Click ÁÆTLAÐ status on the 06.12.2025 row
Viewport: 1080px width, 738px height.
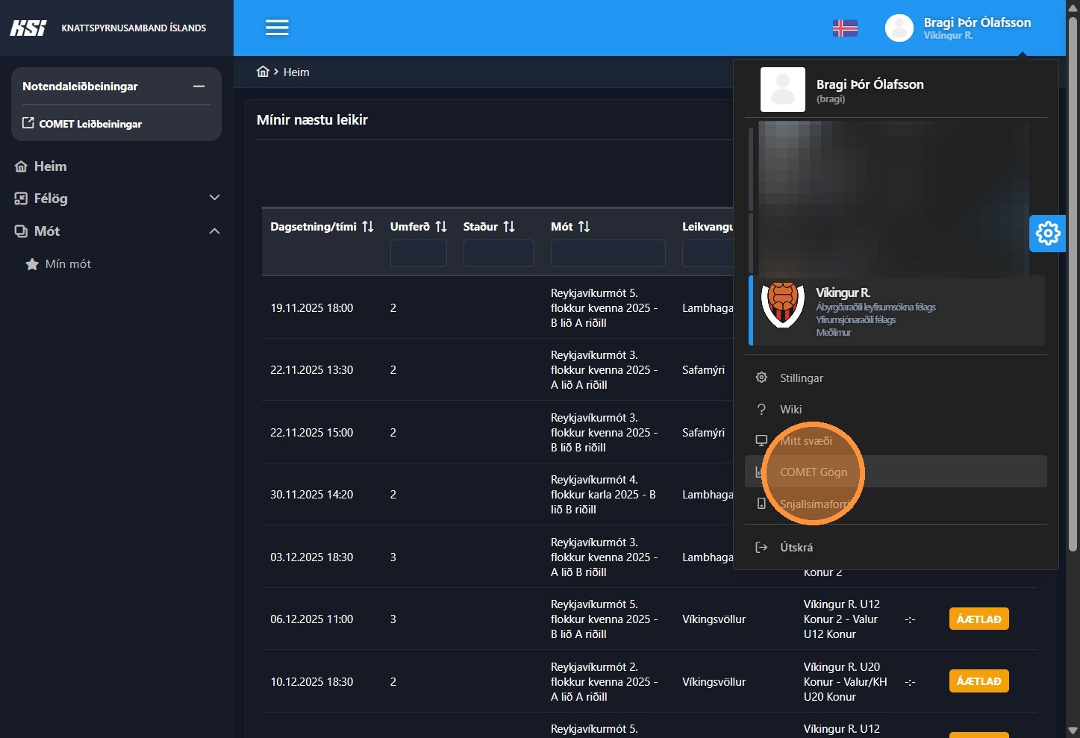[979, 619]
